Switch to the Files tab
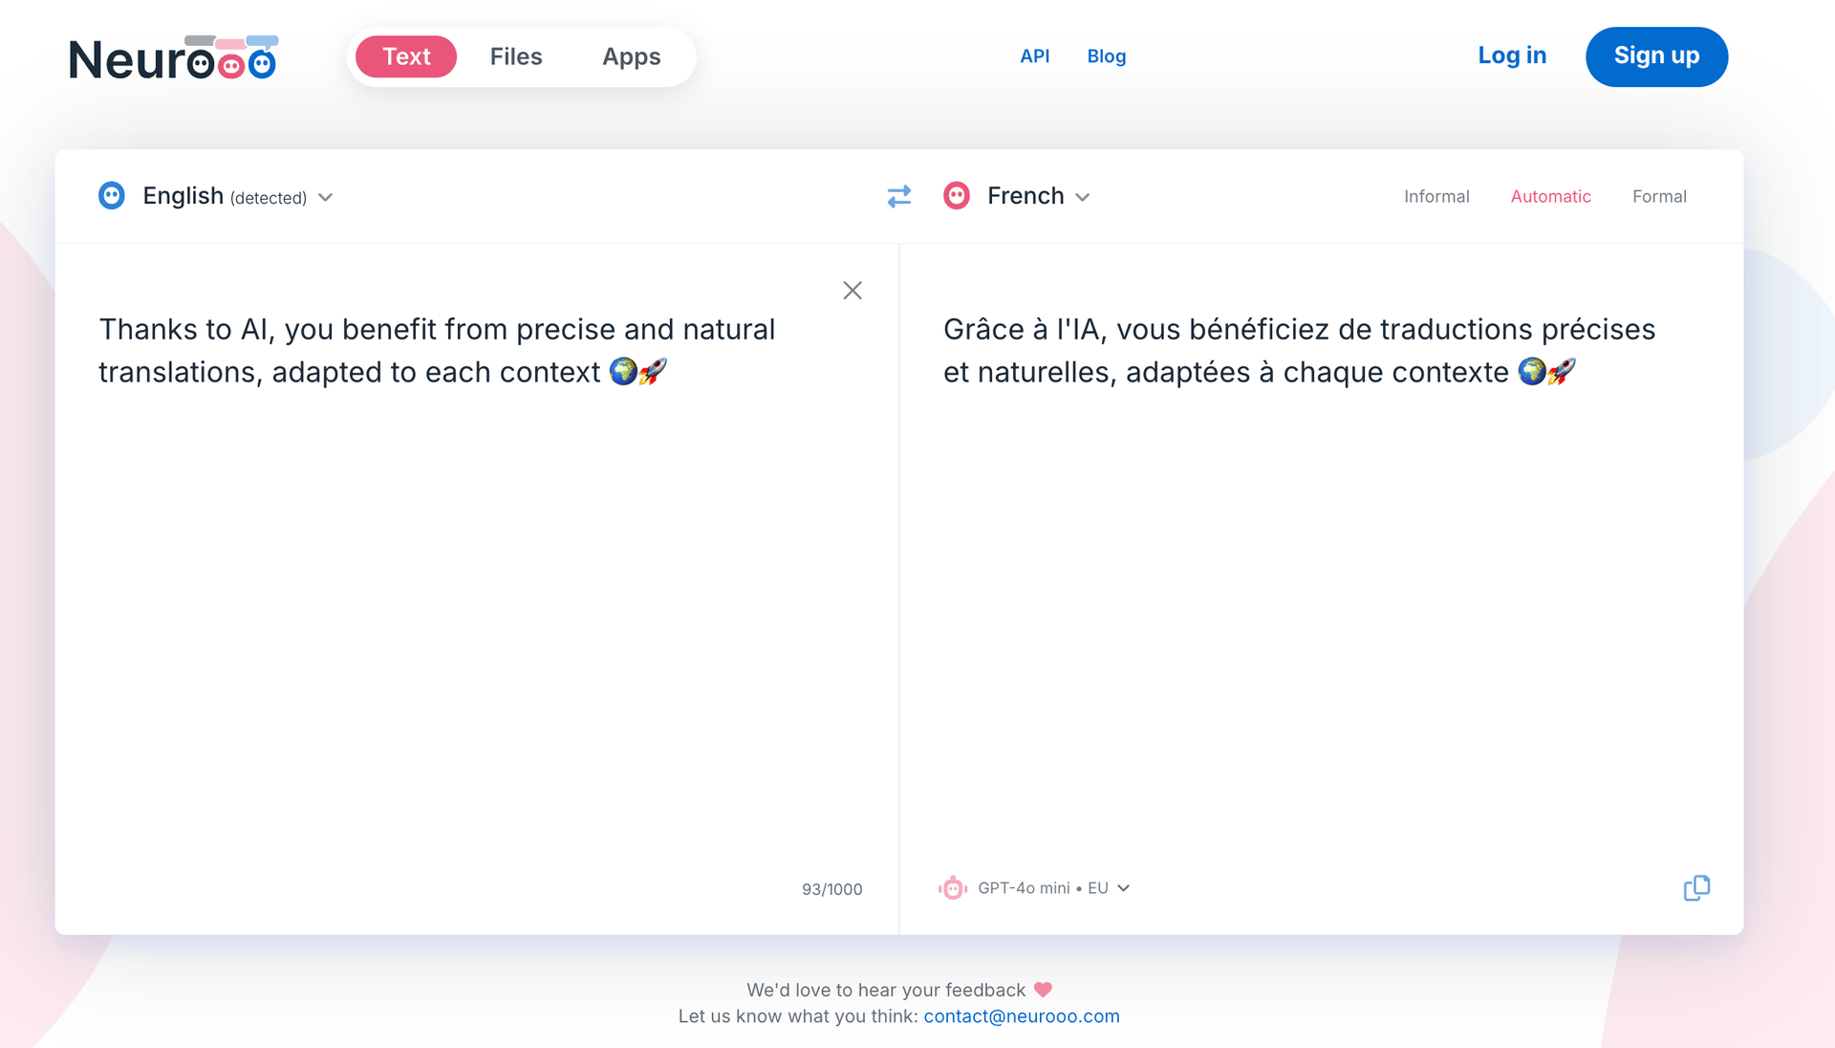The width and height of the screenshot is (1835, 1048). 516,56
